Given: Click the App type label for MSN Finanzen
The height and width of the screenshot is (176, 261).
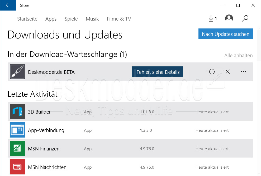Looking at the screenshot, I should (x=88, y=149).
